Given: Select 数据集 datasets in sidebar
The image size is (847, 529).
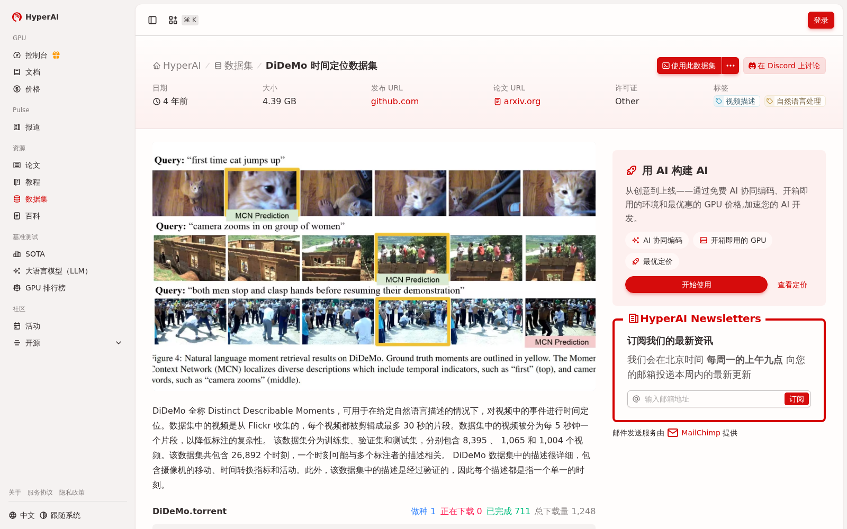Looking at the screenshot, I should coord(30,199).
